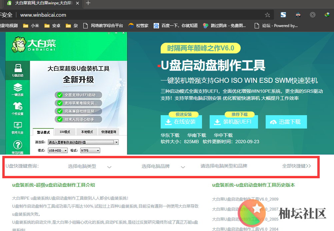Expand the 选择电脑品牌 dropdown
The height and width of the screenshot is (231, 334).
click(163, 166)
